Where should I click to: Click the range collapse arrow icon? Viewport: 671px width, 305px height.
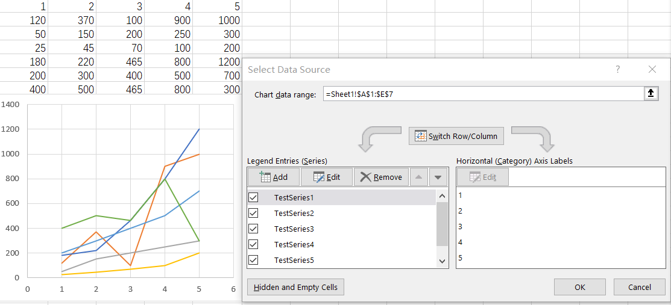(651, 94)
